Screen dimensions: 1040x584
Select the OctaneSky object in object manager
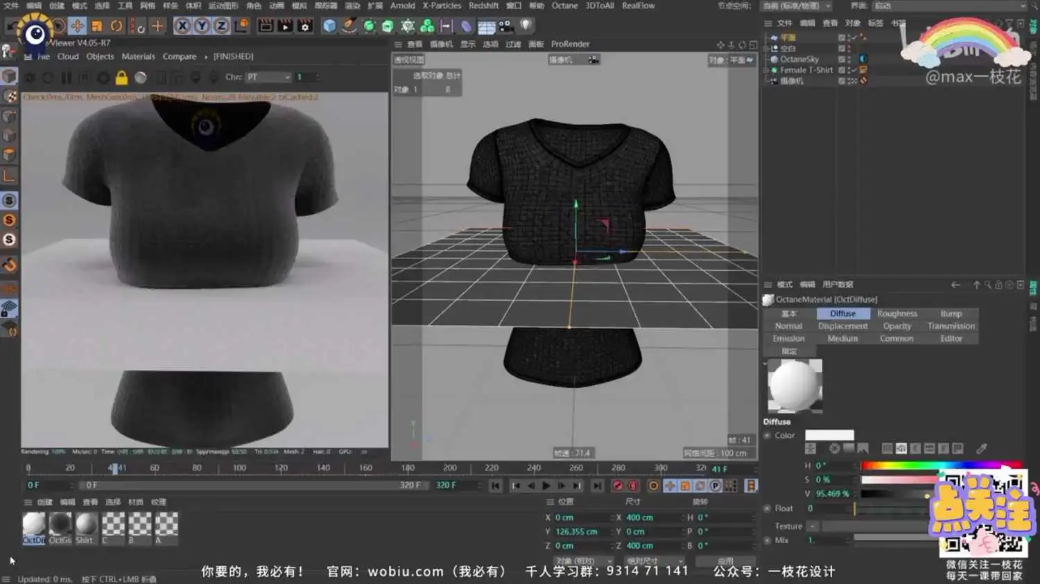tap(799, 60)
